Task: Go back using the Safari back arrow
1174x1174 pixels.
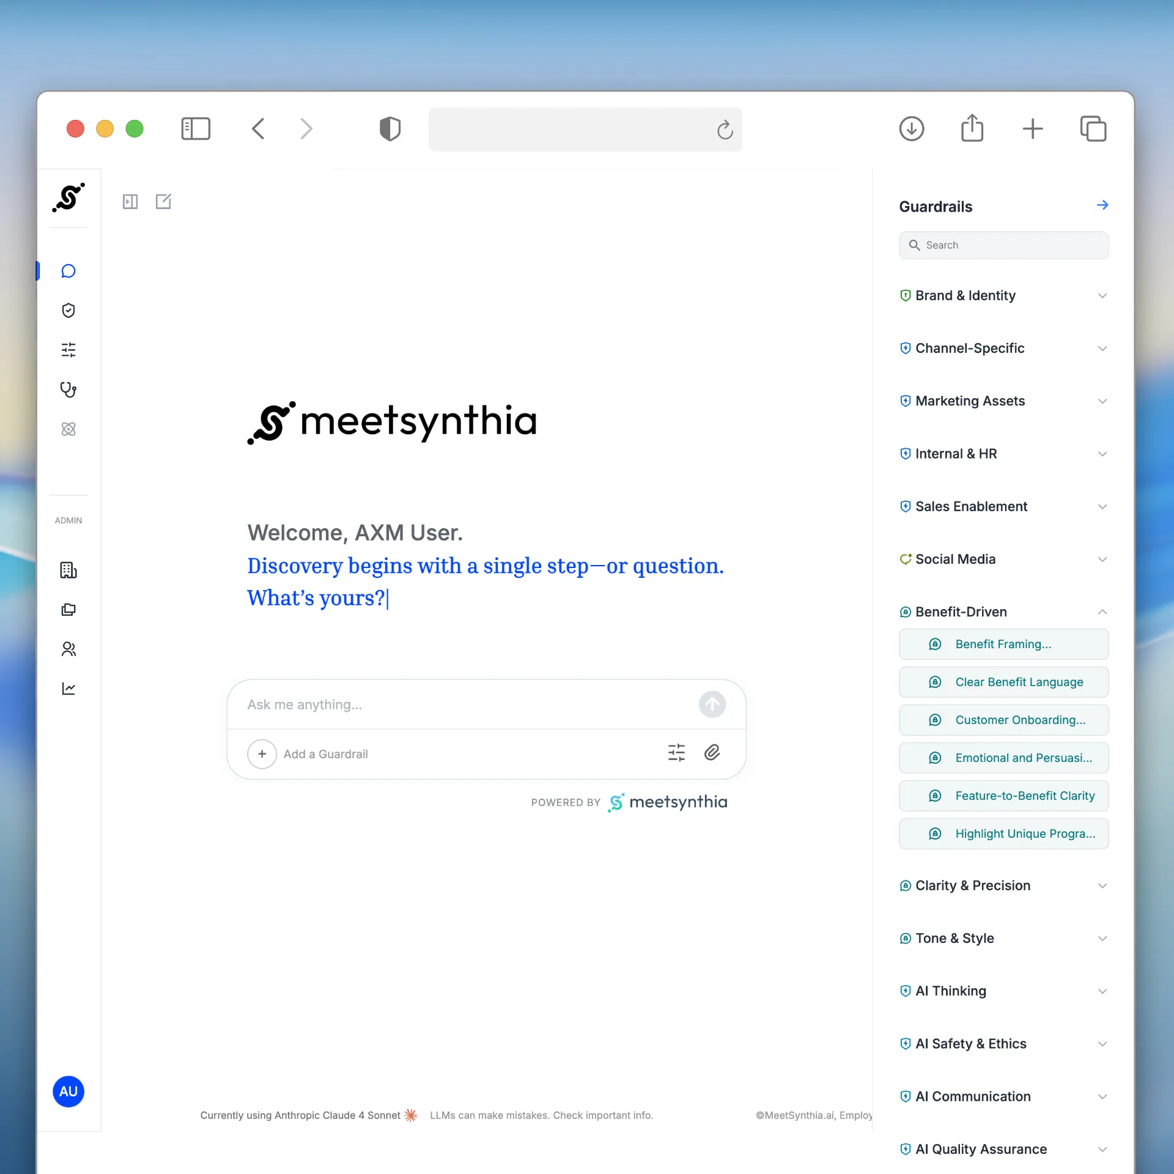Action: coord(259,129)
